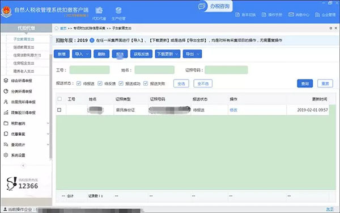The image size is (340, 213).
Task: Collapse sidebar with the left arrow icon
Action: [23, 166]
